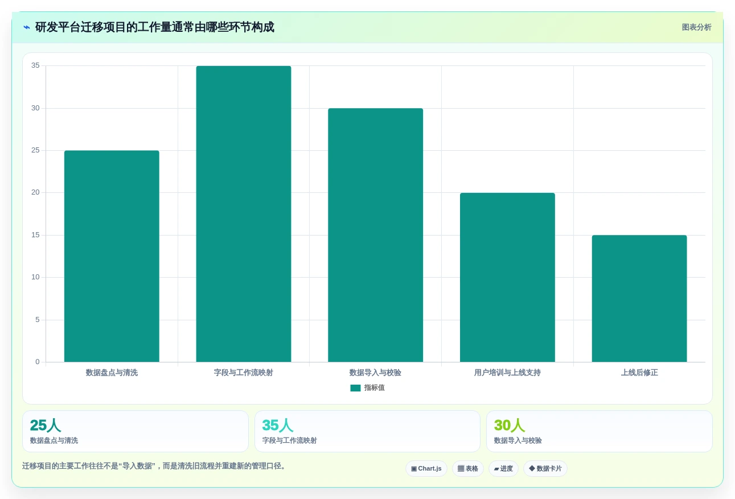Select the 数据卡片 tag chip
The image size is (735, 499).
[x=545, y=469]
